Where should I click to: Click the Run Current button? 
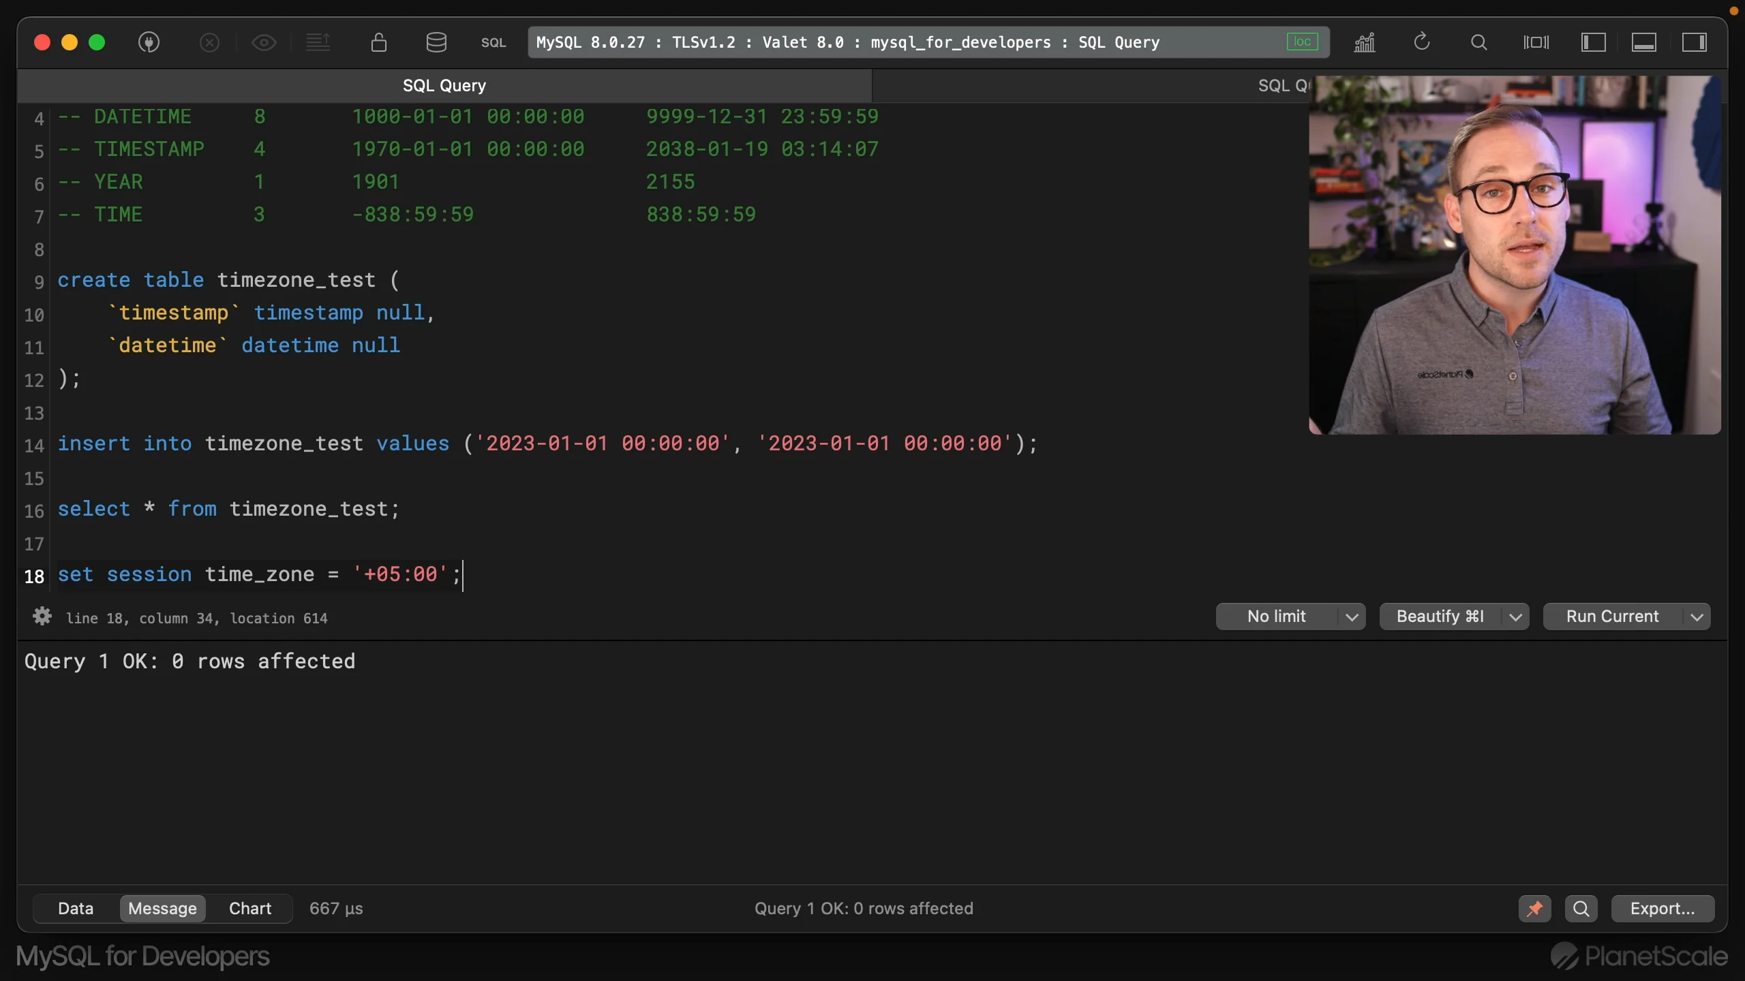click(1612, 617)
